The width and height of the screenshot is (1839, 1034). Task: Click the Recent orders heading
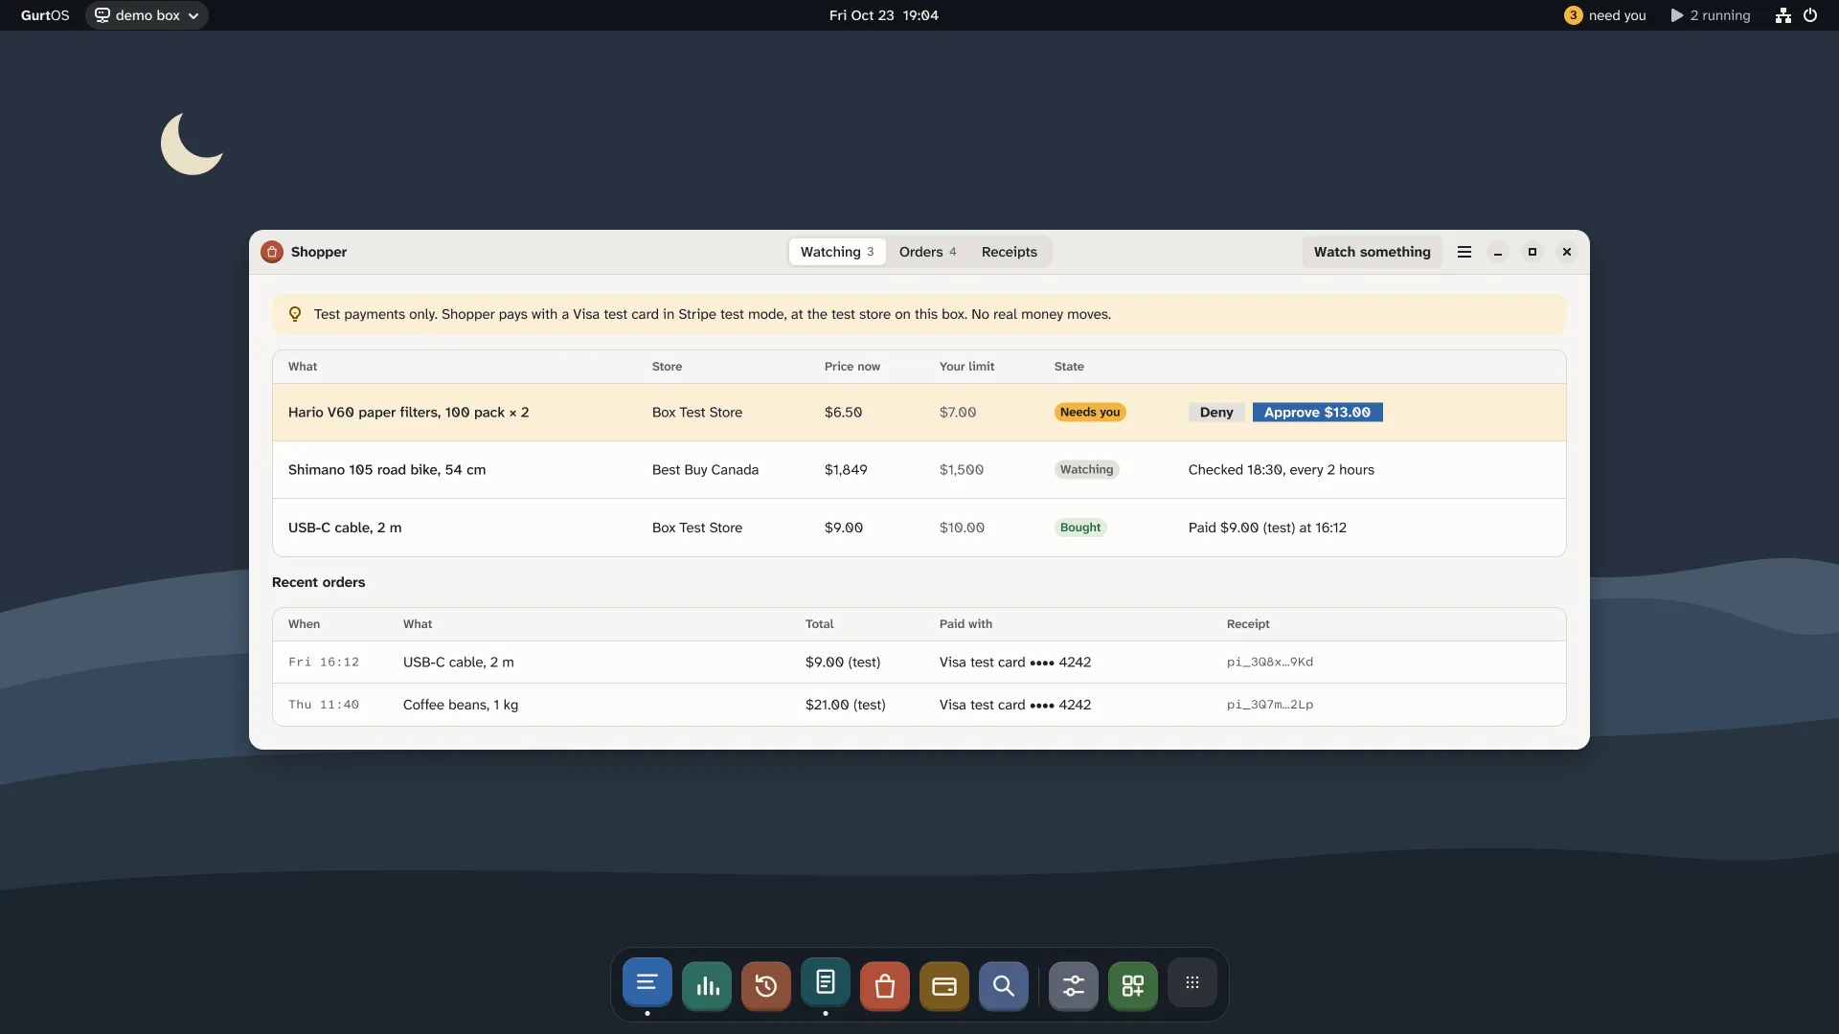pos(319,582)
